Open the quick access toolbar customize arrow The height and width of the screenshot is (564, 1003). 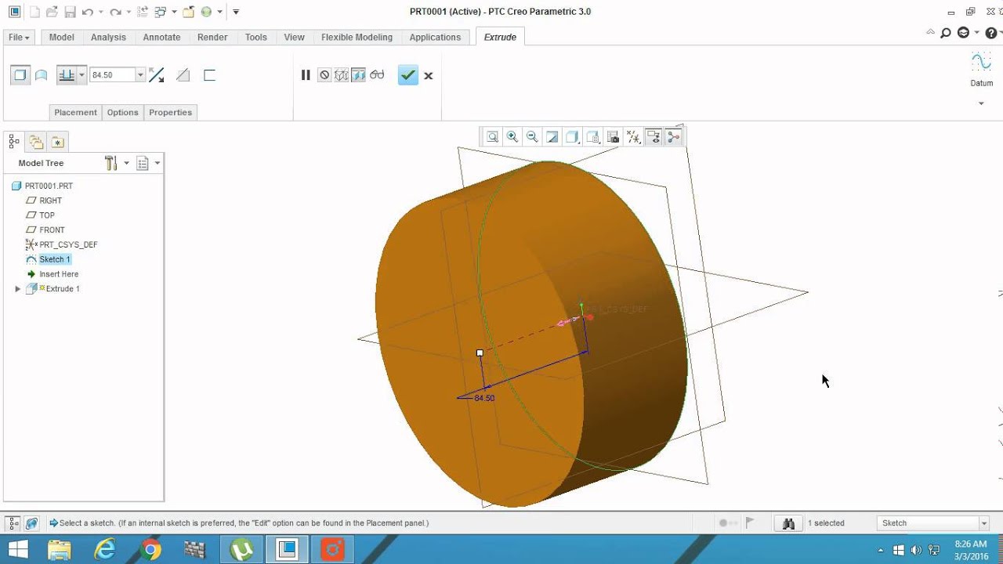tap(236, 12)
